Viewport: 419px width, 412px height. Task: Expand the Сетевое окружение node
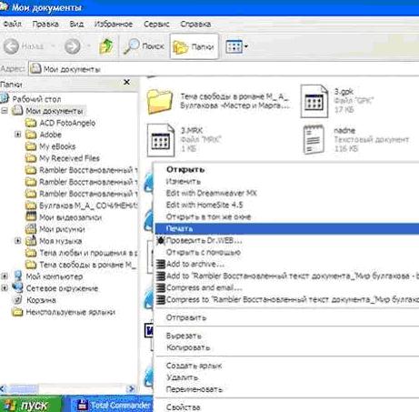(x=5, y=288)
